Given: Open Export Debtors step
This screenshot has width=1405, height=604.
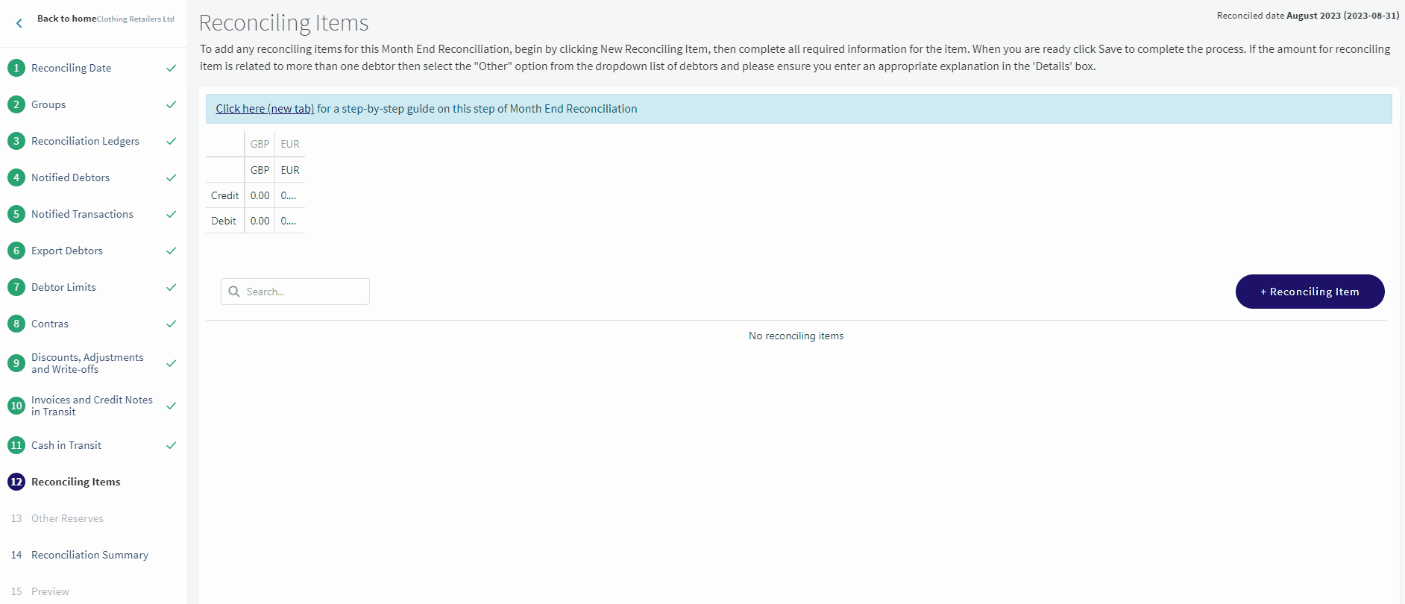Looking at the screenshot, I should [67, 251].
